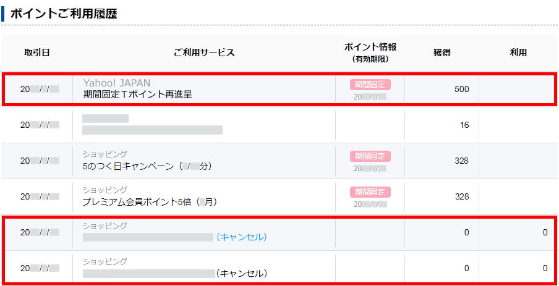Click the 獲得 column header
The image size is (559, 286).
(x=442, y=53)
